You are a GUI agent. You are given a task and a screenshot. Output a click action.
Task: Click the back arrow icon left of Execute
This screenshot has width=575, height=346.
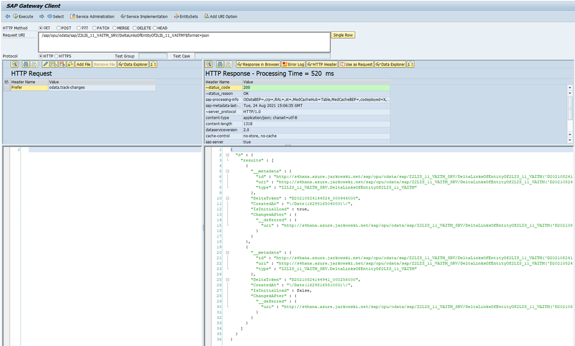pyautogui.click(x=6, y=17)
